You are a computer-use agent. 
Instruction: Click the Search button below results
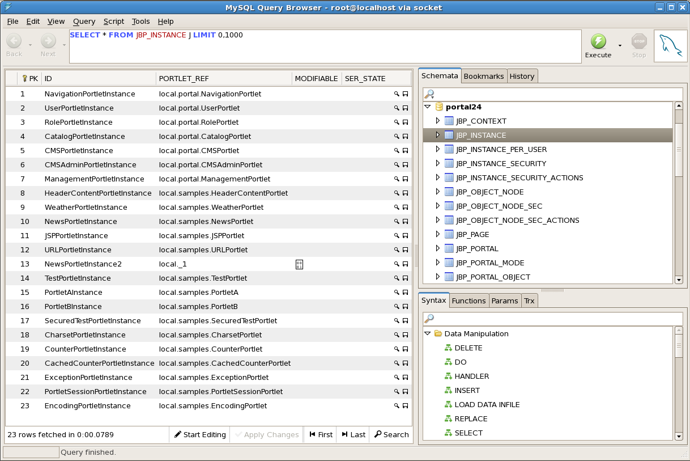tap(391, 434)
